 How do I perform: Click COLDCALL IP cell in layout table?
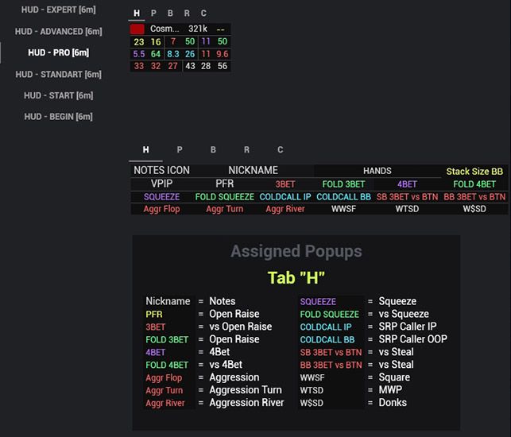click(x=285, y=197)
